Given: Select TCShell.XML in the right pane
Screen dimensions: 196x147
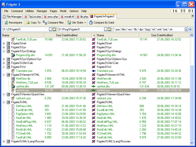Looking at the screenshot, I should click(x=104, y=133).
